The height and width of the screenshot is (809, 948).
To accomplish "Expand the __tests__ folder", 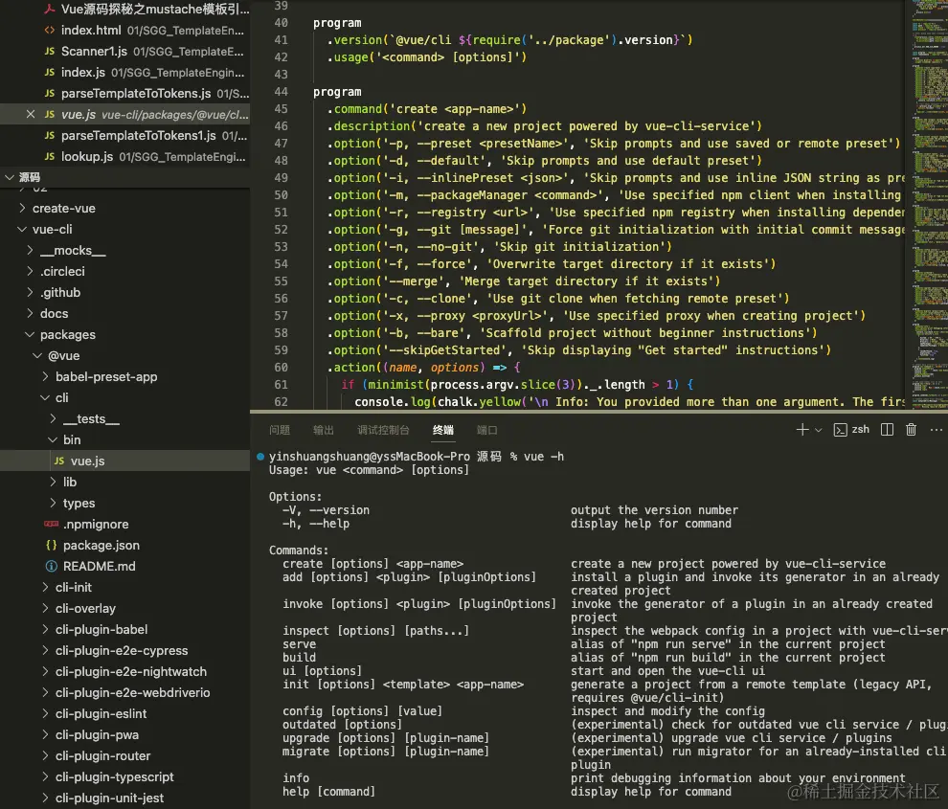I will (x=124, y=419).
